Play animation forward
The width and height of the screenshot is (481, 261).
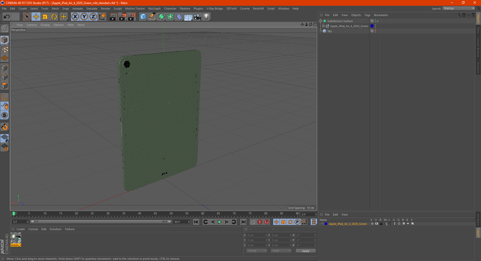(x=219, y=222)
